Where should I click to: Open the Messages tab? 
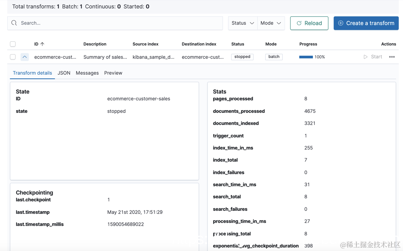87,73
